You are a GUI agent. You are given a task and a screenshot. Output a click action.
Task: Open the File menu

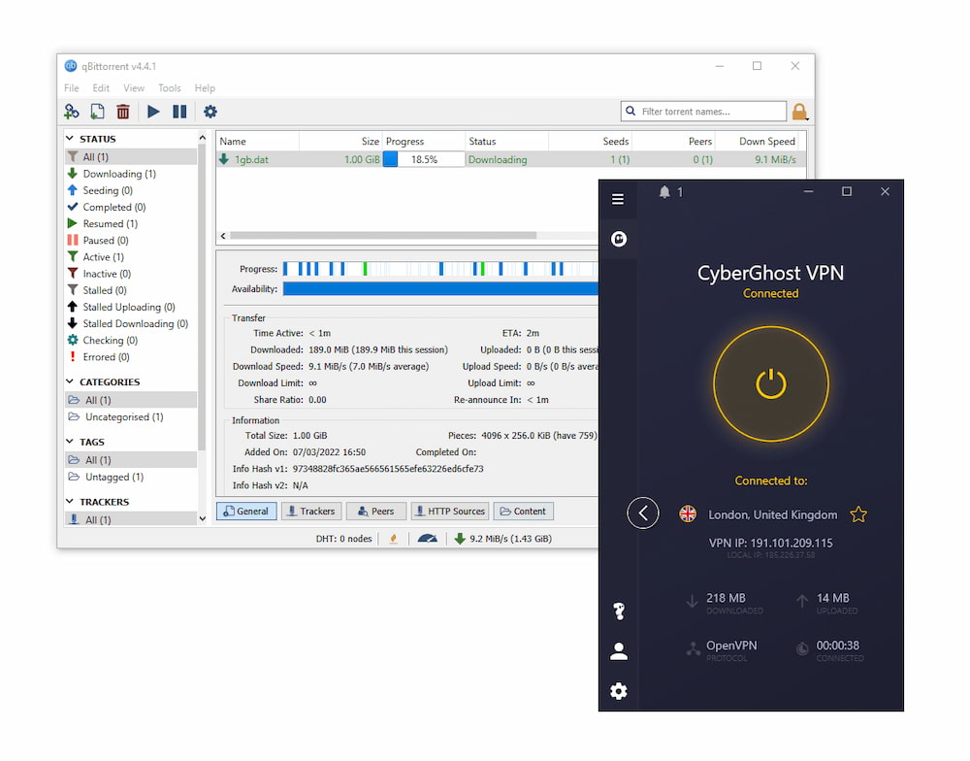pyautogui.click(x=72, y=88)
